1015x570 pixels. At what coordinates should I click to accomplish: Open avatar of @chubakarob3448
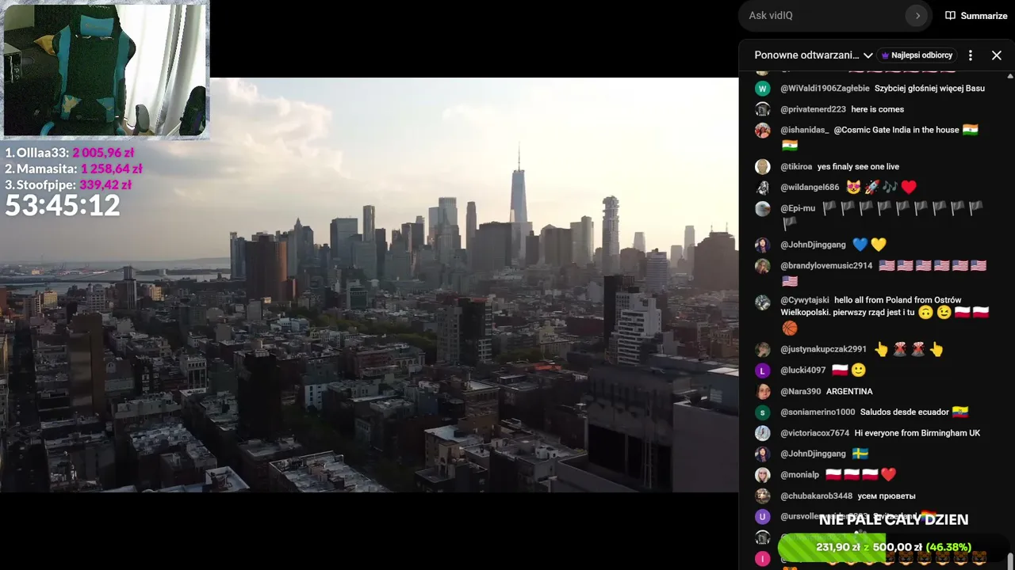(763, 496)
